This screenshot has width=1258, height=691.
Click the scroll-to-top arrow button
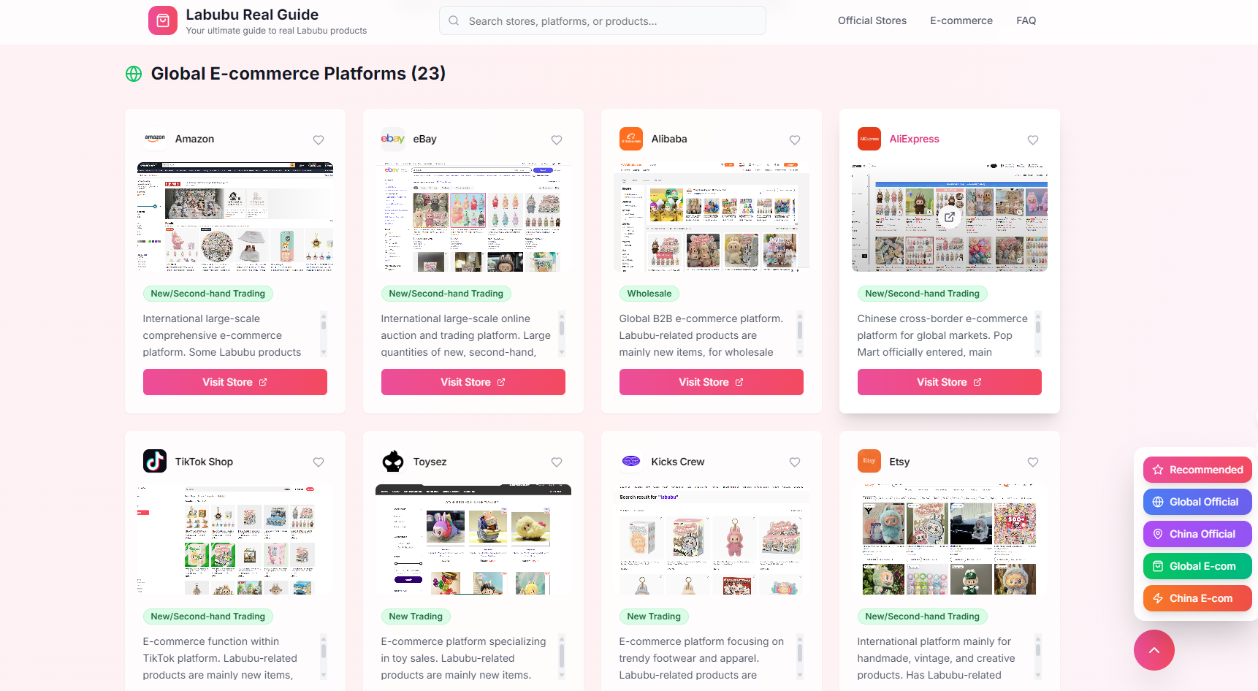(1154, 650)
